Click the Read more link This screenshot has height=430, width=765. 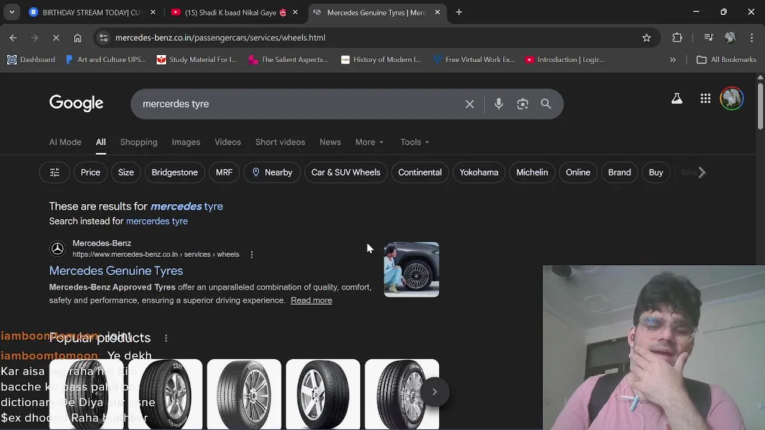[x=311, y=300]
